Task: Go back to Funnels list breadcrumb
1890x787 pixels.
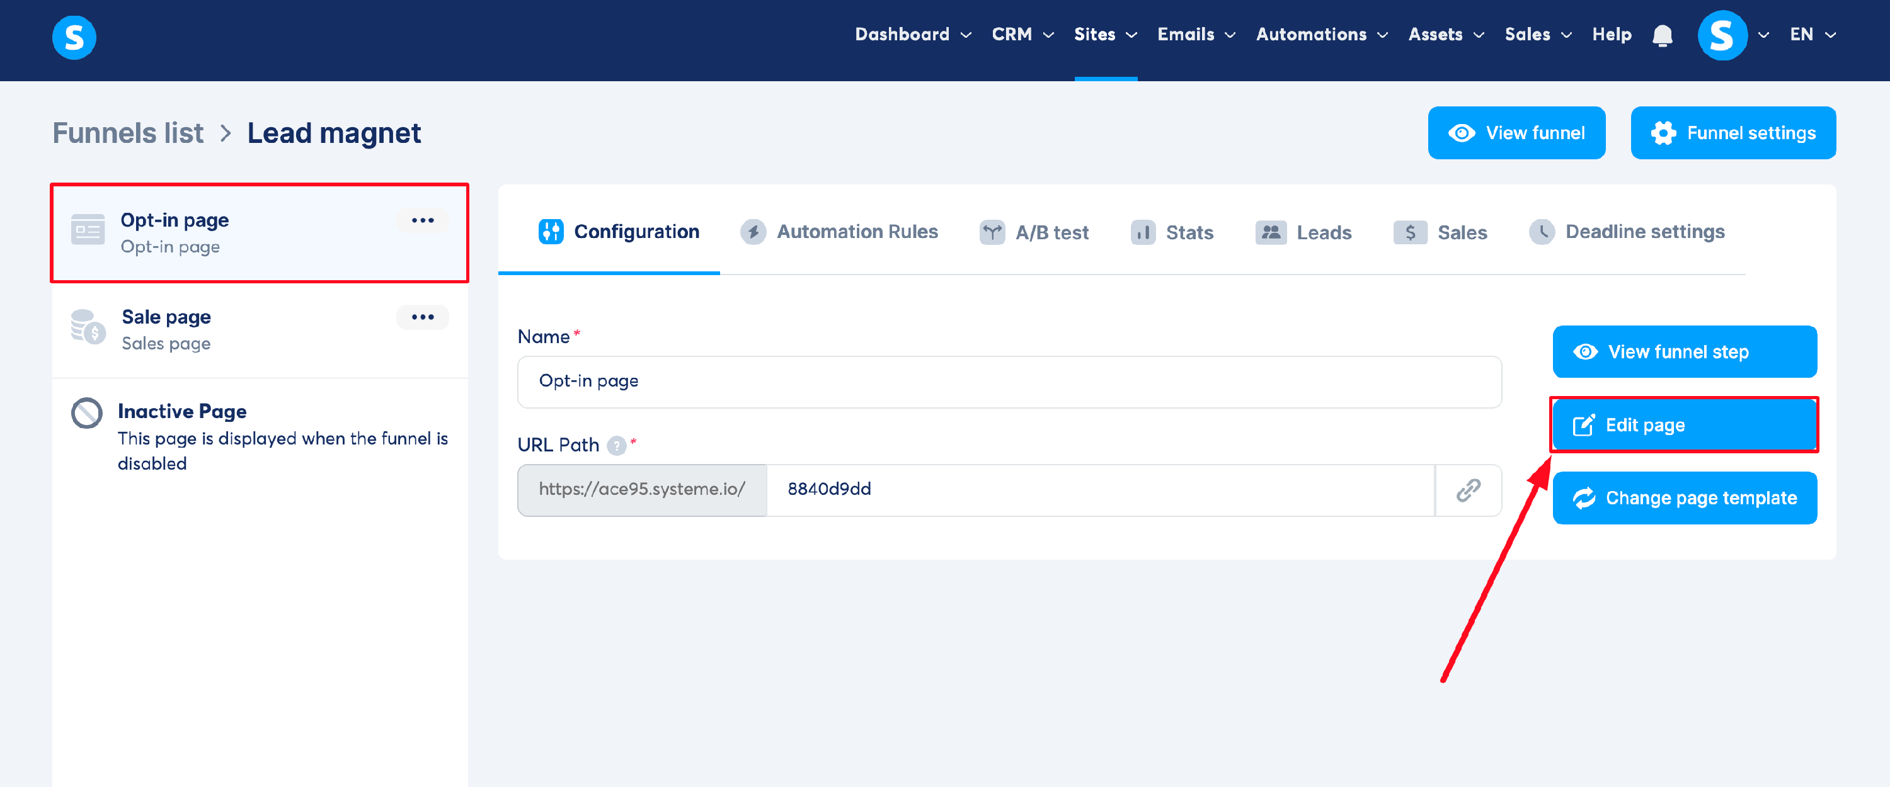Action: click(128, 133)
